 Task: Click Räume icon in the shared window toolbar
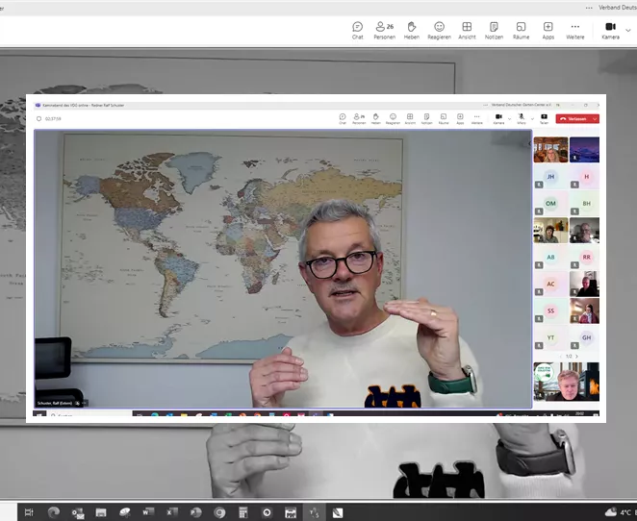pyautogui.click(x=444, y=118)
